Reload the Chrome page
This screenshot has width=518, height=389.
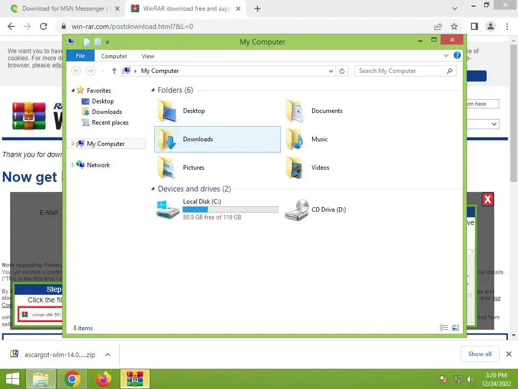click(x=44, y=26)
